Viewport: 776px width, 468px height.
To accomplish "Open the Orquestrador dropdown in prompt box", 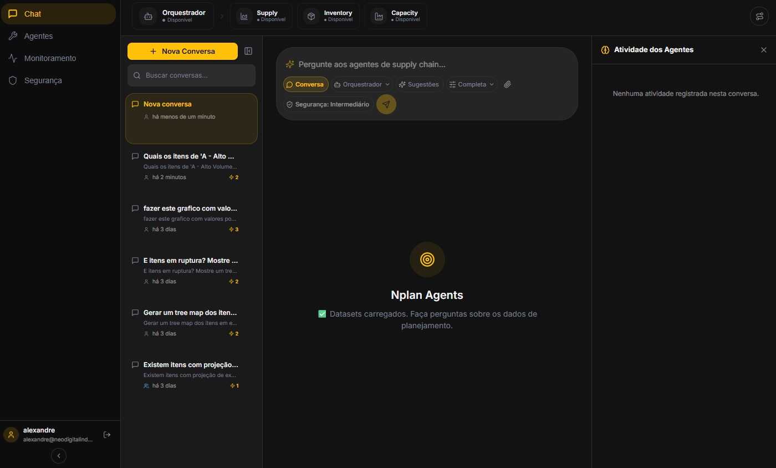I will [362, 84].
